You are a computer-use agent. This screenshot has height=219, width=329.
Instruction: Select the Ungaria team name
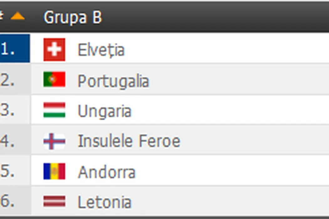[104, 111]
